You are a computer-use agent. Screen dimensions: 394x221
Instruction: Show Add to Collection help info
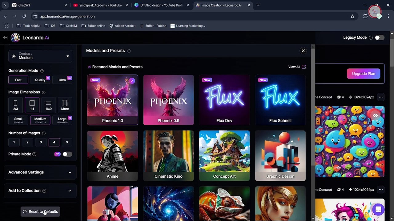(x=44, y=191)
